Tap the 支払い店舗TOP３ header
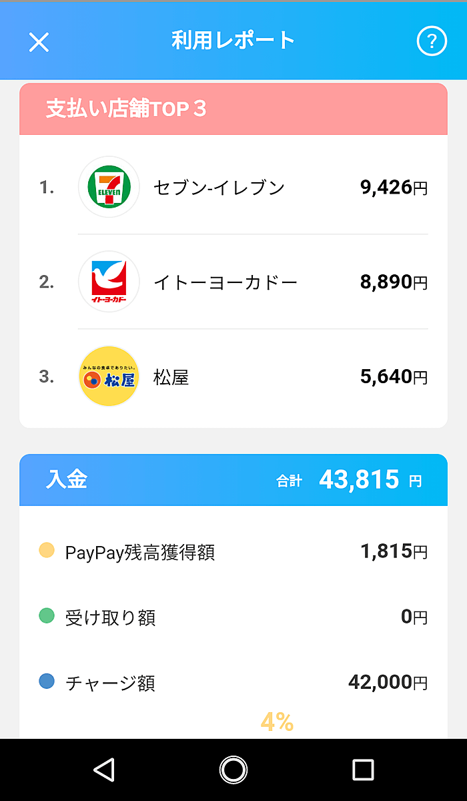This screenshot has height=801, width=467. pos(126,109)
